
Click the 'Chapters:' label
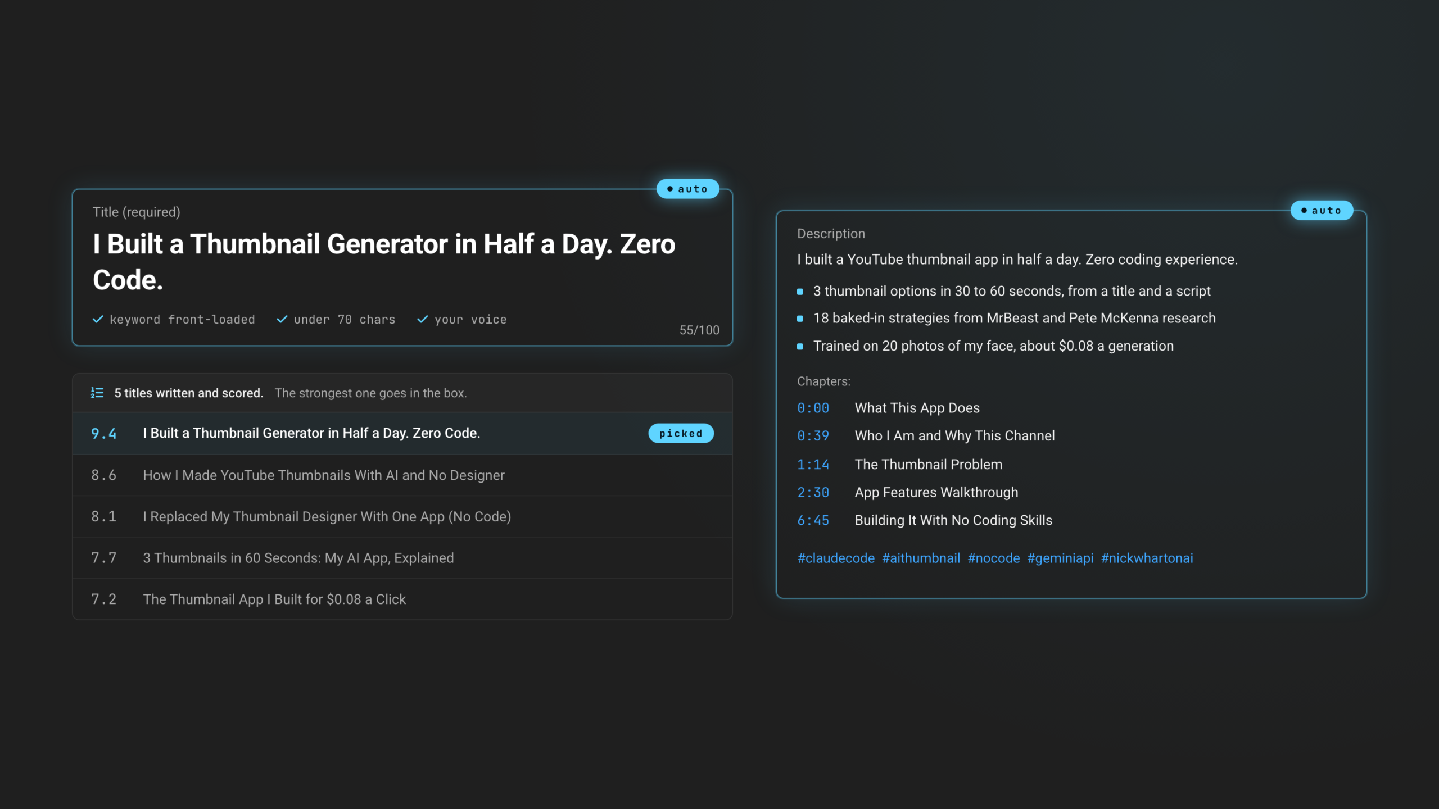tap(823, 381)
